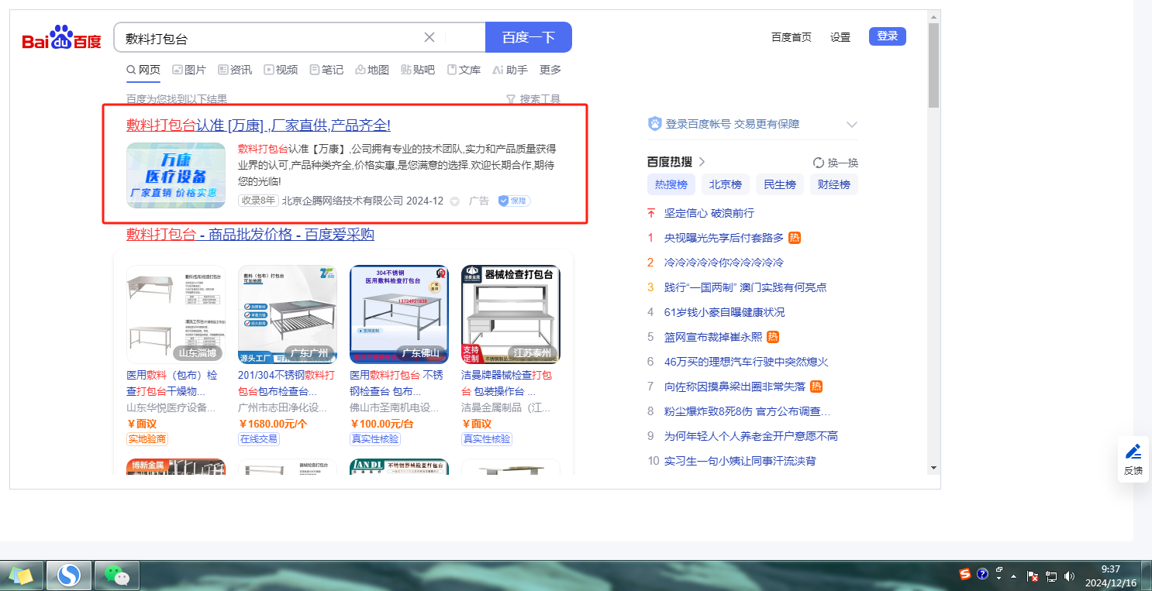Open the 广东佛山 product image
Viewport: 1152px width, 591px height.
click(399, 314)
